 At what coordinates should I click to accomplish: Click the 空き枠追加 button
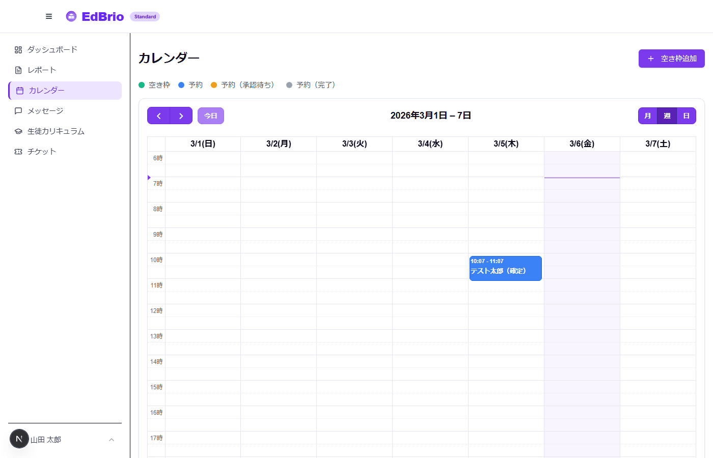[671, 59]
